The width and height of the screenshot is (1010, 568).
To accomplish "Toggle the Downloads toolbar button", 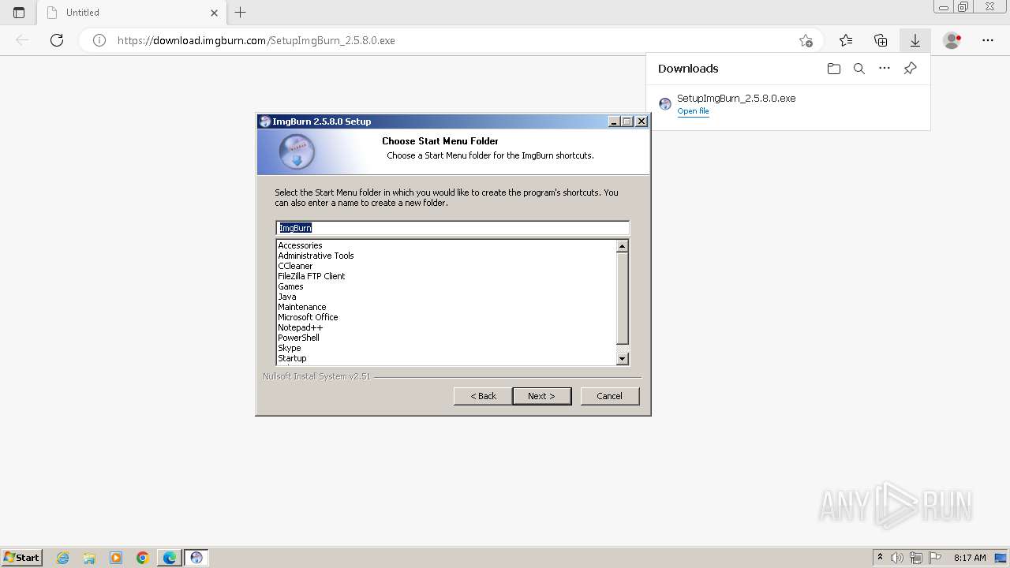I will [915, 40].
